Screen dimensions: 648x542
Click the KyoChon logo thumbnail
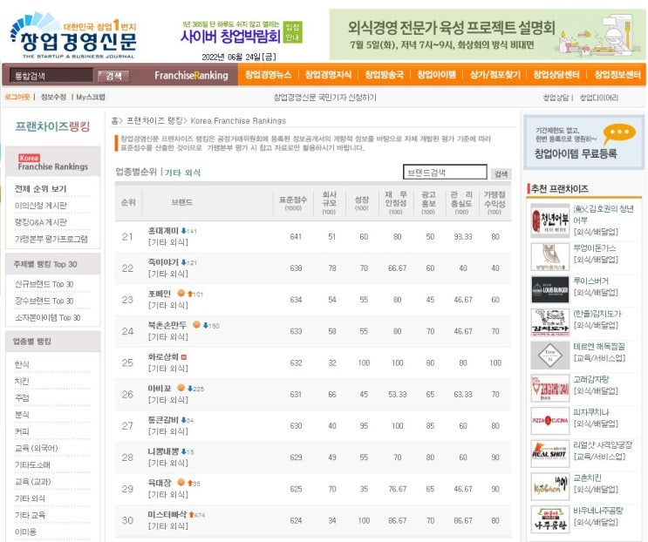550,486
